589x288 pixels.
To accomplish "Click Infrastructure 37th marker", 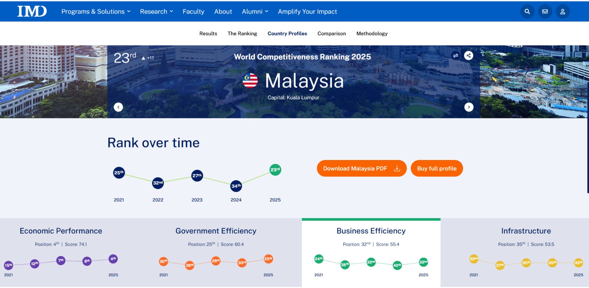I will point(500,265).
